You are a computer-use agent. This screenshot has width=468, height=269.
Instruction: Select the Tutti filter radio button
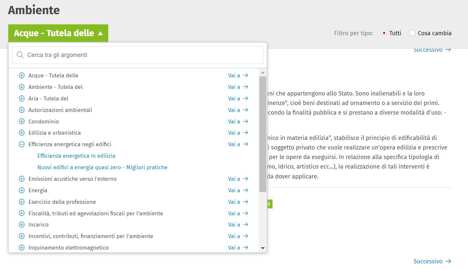[384, 33]
